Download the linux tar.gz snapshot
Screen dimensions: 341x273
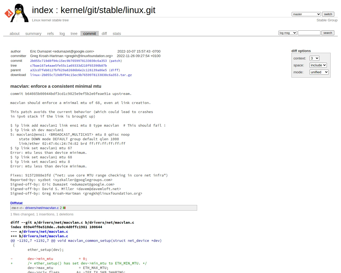(x=81, y=75)
